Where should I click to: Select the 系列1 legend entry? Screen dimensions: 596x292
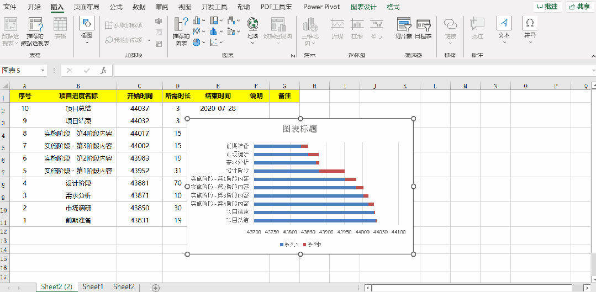pos(288,245)
